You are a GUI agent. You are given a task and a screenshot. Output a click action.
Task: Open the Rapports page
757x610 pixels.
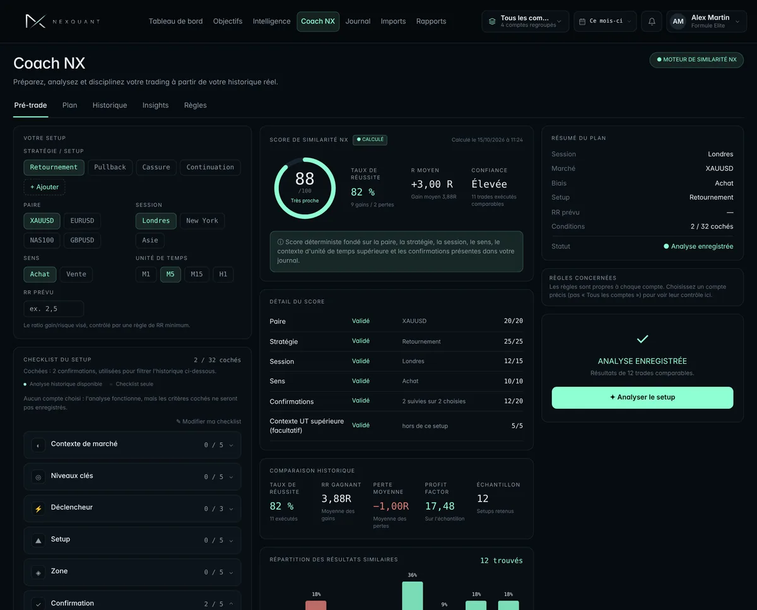pos(431,21)
